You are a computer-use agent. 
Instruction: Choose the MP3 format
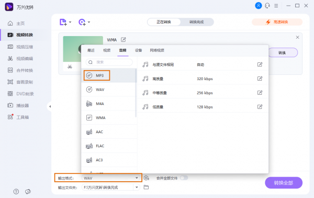click(109, 75)
